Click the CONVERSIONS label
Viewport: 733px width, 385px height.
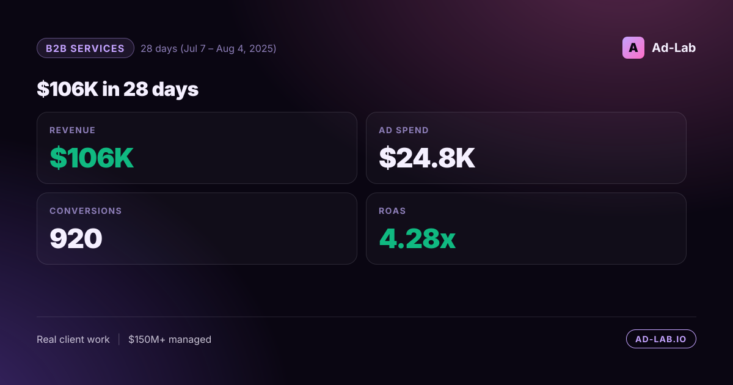coord(86,211)
